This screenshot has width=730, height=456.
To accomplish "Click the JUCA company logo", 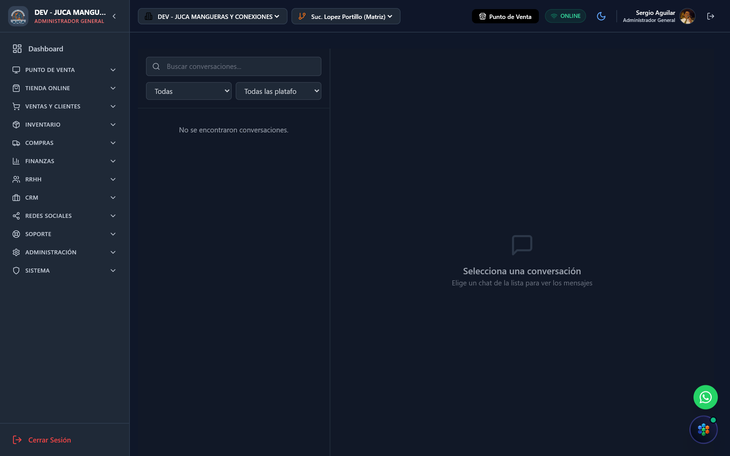I will (18, 16).
